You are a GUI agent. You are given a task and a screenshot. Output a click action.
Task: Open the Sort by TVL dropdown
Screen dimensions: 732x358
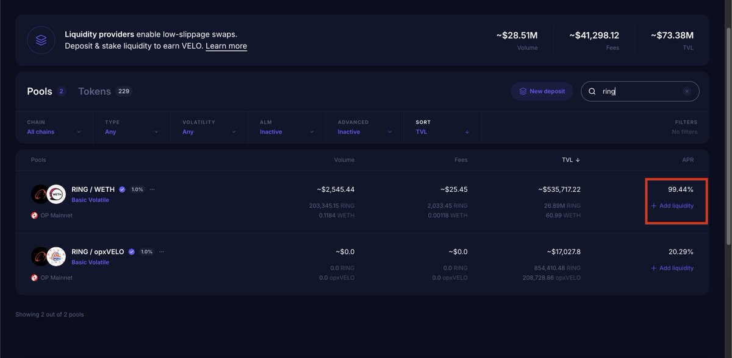coord(442,127)
